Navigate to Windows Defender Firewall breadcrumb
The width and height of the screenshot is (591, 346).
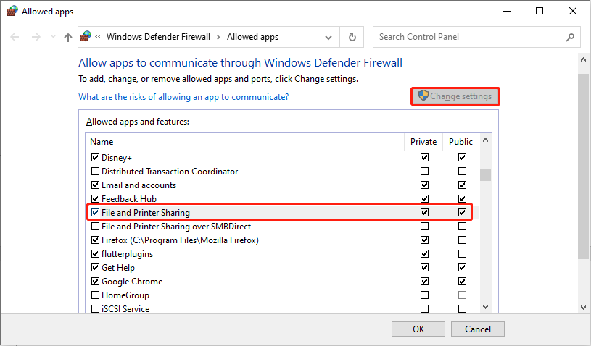[x=158, y=37]
